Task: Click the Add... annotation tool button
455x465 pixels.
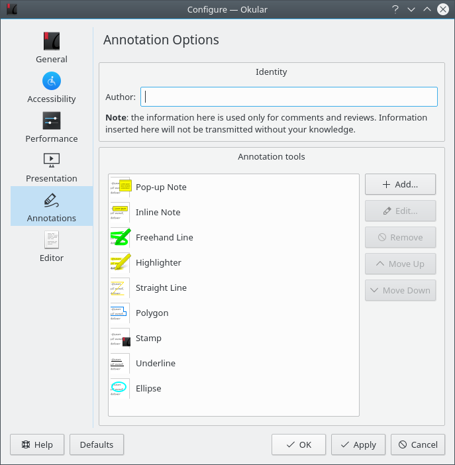Action: click(x=400, y=185)
